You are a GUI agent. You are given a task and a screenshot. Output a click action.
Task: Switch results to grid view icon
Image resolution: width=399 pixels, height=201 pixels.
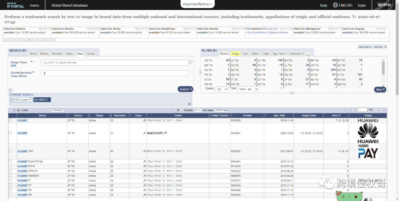click(x=178, y=110)
